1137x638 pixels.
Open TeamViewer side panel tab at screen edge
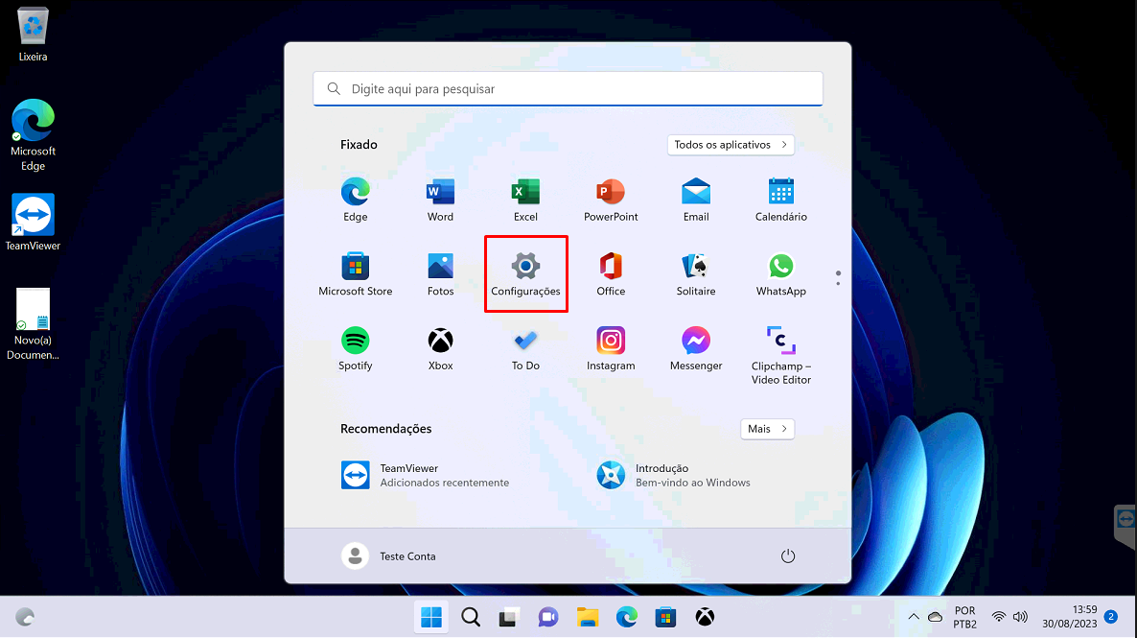click(1125, 526)
